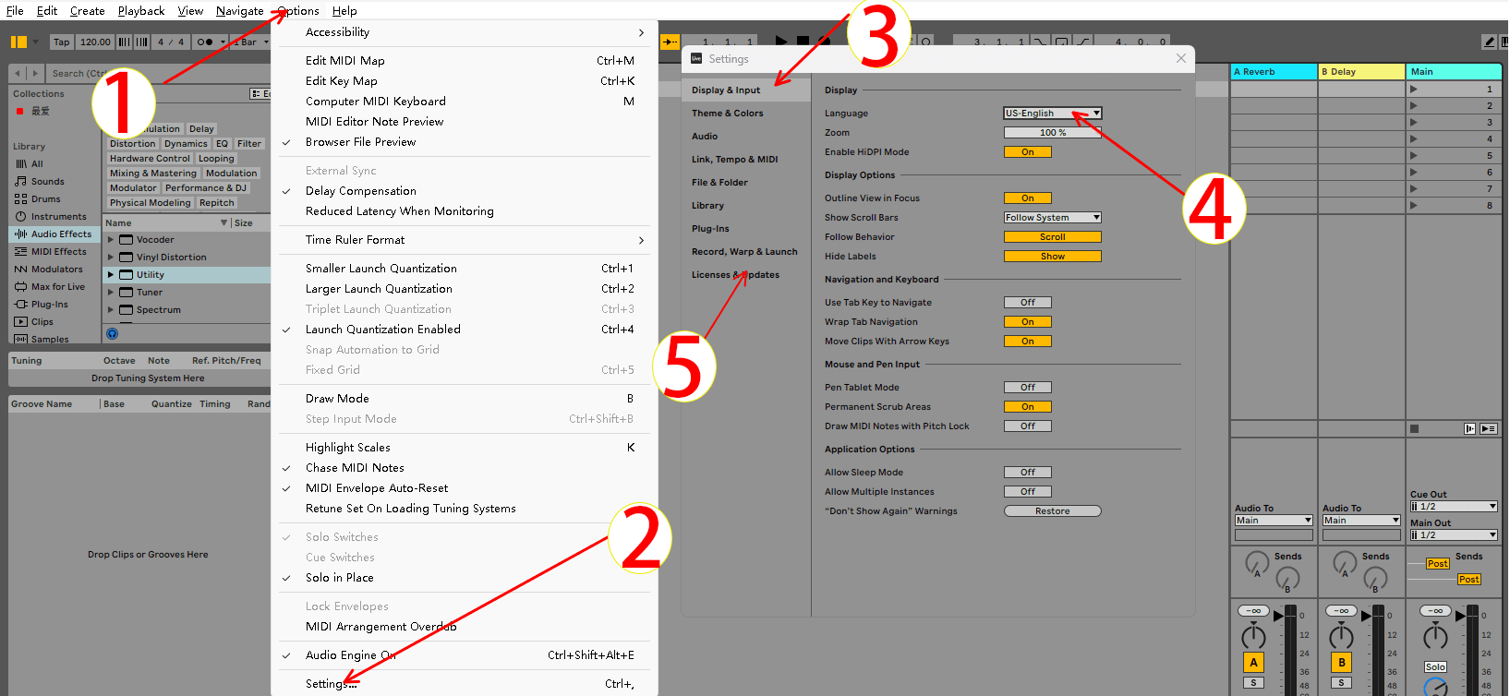Toggle Permanent Scrub Areas switch
Image resolution: width=1510 pixels, height=696 pixels.
[1028, 407]
